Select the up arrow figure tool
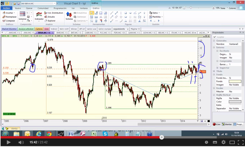 pyautogui.click(x=144, y=13)
